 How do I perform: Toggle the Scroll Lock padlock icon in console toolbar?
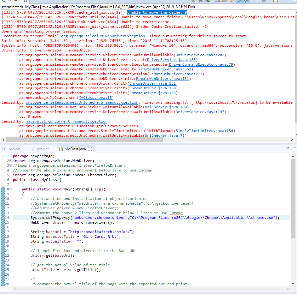click(x=225, y=1)
